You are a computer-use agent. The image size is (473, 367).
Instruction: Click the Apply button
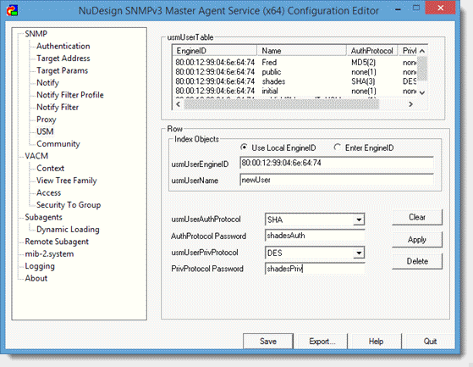click(x=417, y=240)
